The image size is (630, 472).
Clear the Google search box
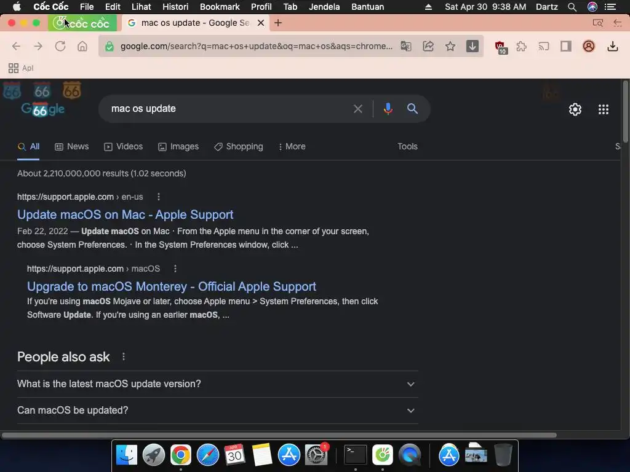(x=357, y=109)
